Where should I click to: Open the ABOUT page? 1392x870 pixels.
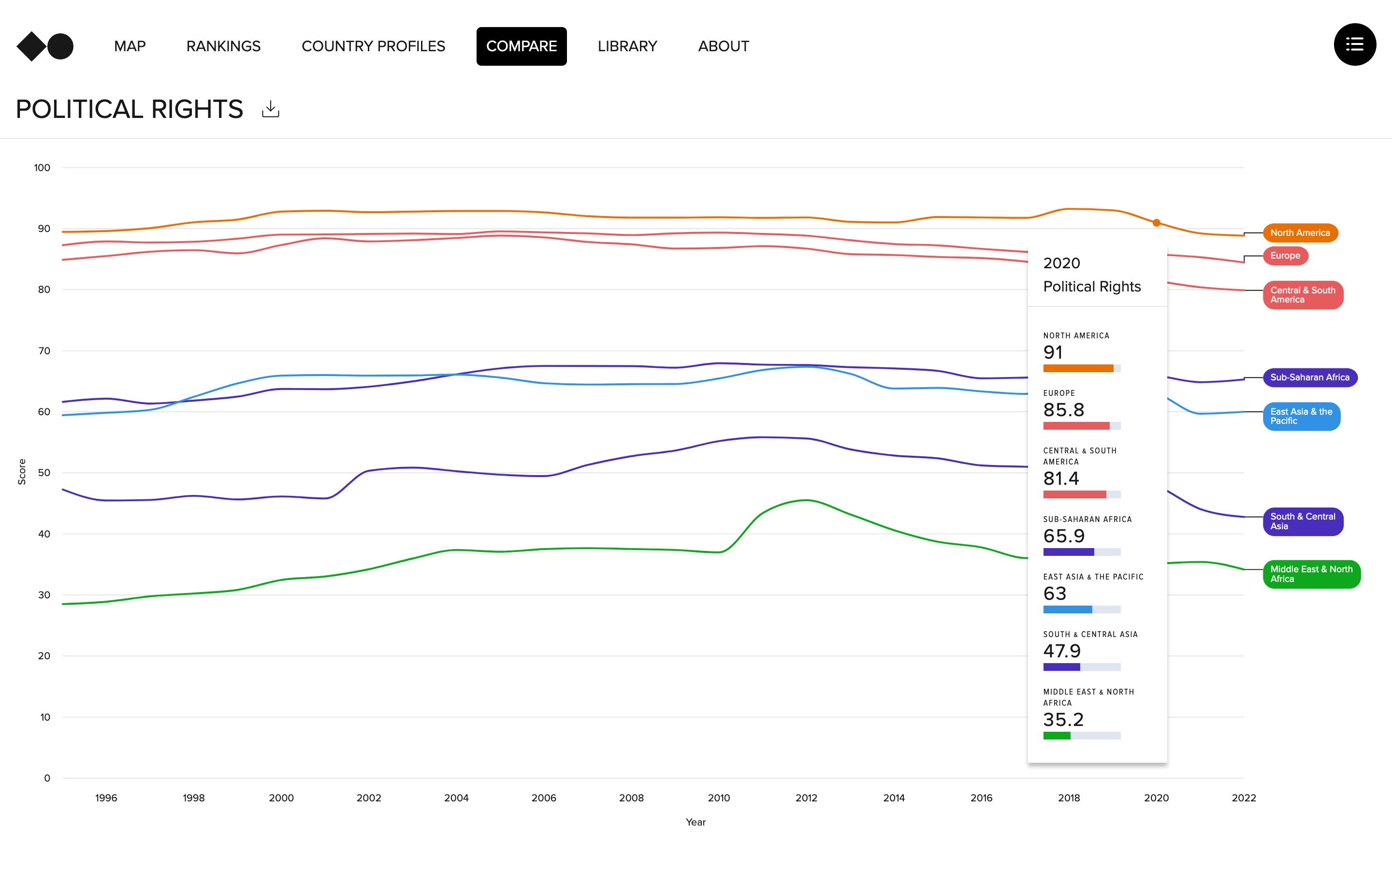pyautogui.click(x=723, y=46)
